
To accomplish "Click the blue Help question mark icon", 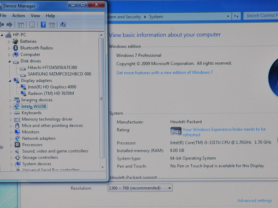I will [x=43, y=25].
